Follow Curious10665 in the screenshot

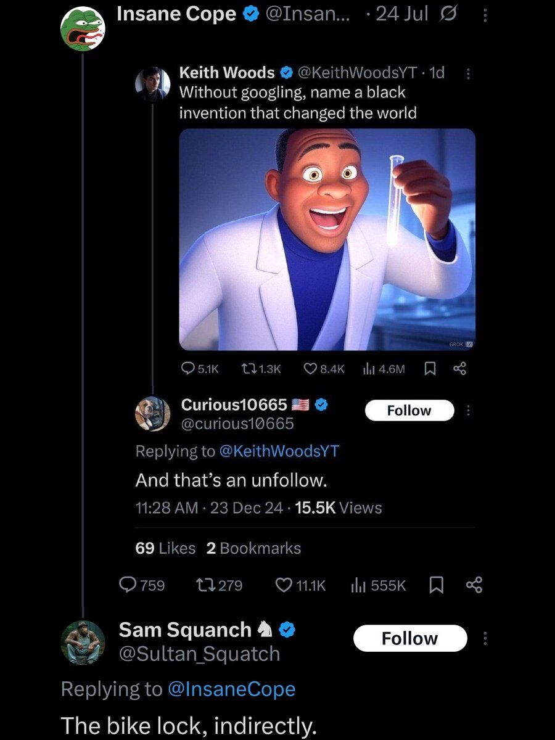coord(409,411)
